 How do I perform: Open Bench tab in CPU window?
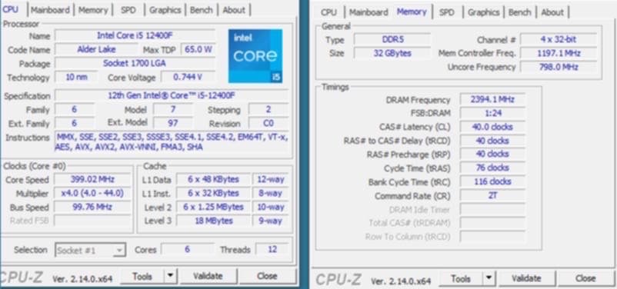[x=201, y=10]
